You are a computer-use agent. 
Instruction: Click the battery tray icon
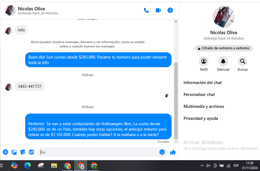[x=222, y=166]
